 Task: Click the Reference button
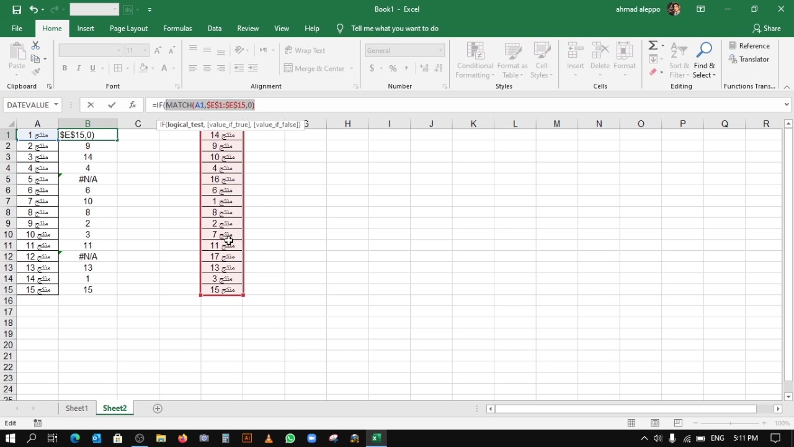(x=749, y=45)
